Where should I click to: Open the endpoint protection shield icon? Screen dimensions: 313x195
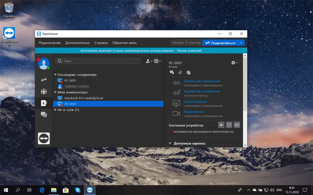click(229, 125)
